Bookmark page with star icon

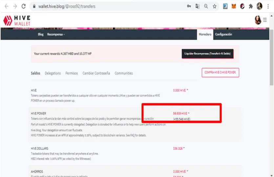point(215,7)
